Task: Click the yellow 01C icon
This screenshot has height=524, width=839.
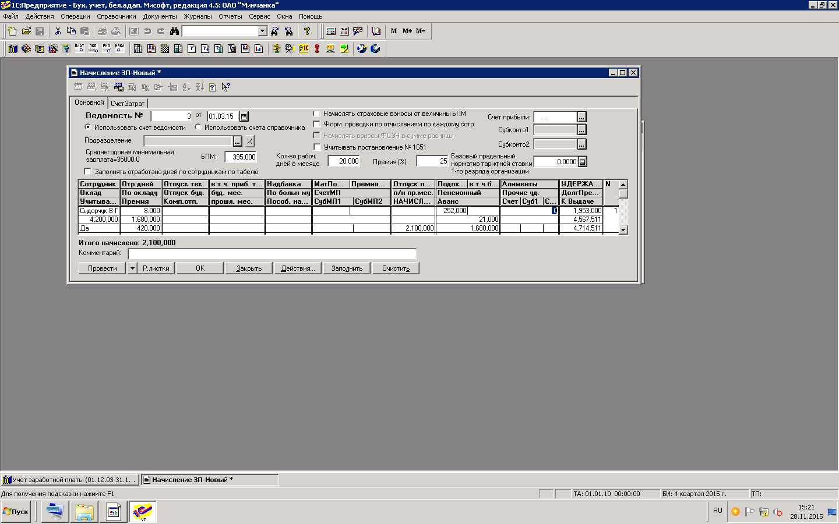Action: [x=304, y=48]
